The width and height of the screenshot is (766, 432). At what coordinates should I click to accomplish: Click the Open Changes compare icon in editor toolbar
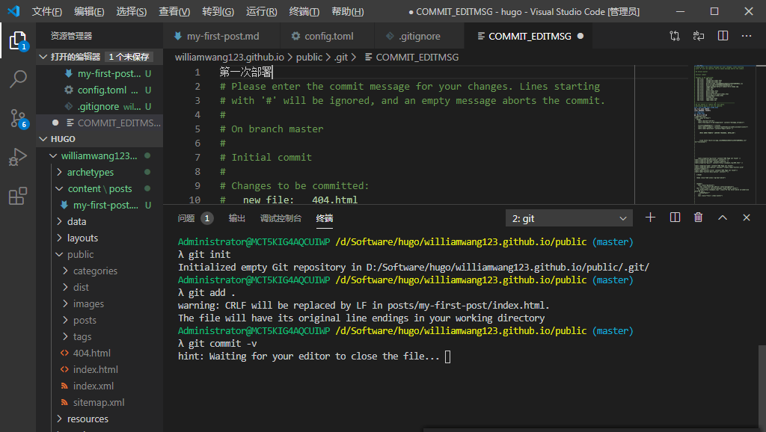[675, 36]
